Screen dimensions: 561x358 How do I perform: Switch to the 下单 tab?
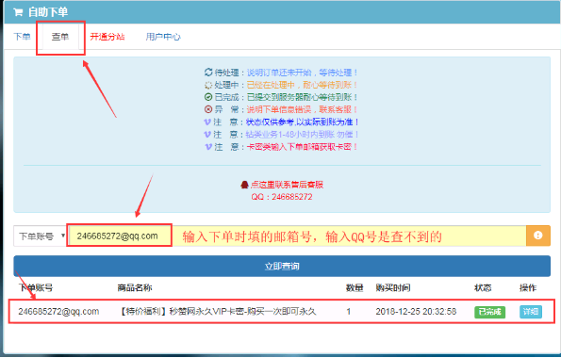23,37
